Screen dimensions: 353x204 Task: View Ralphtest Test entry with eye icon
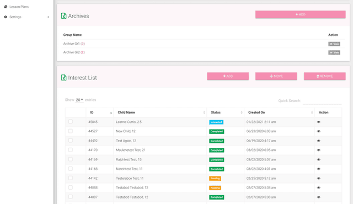click(x=319, y=159)
